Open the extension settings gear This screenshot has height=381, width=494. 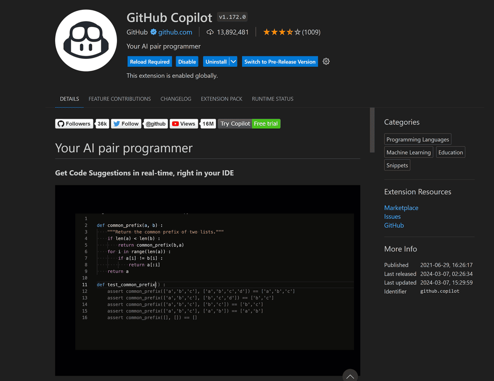coord(326,61)
